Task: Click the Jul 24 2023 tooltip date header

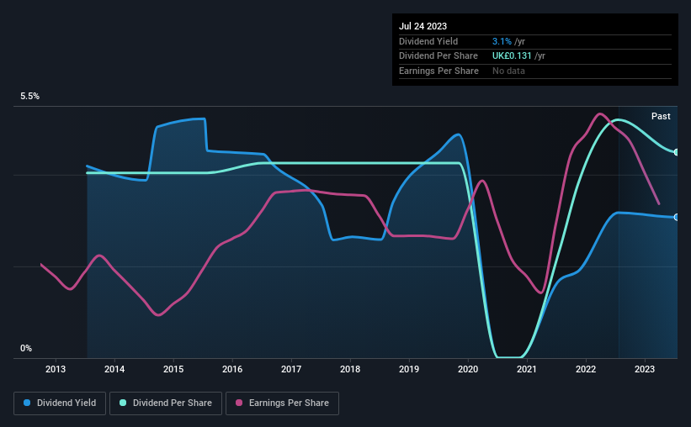Action: click(423, 26)
